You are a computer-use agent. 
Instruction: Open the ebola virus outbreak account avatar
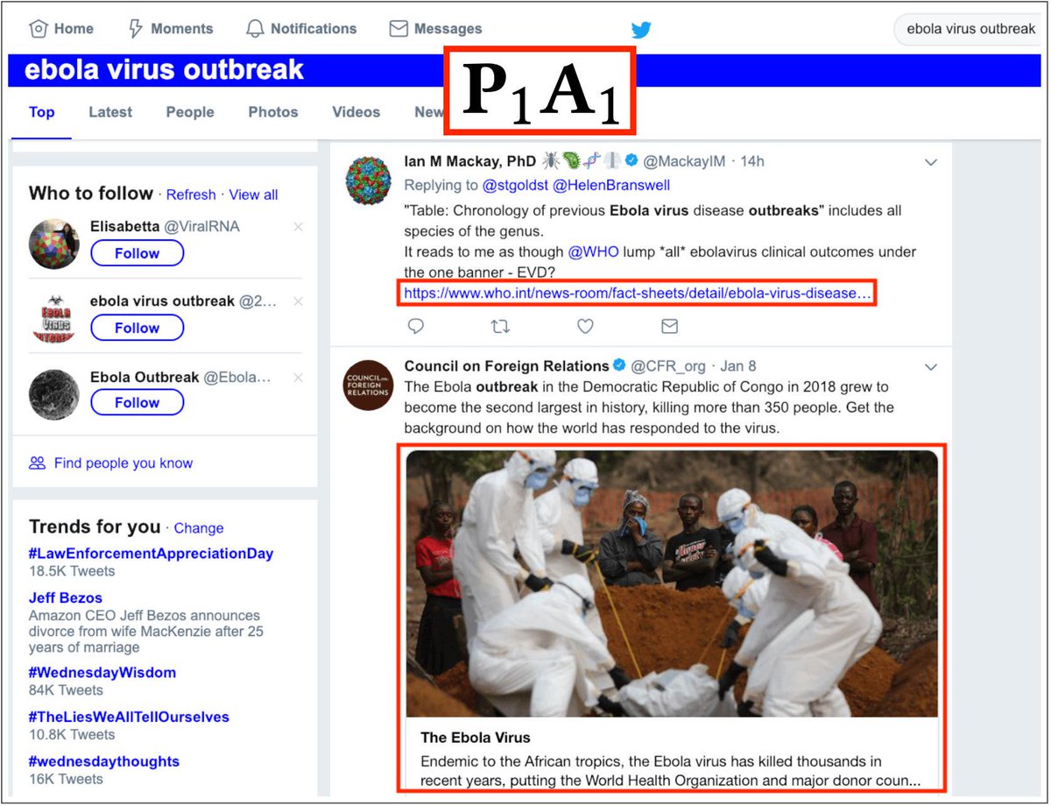pos(54,318)
